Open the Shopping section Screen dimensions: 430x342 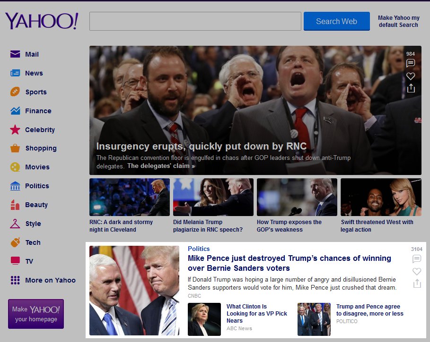41,148
